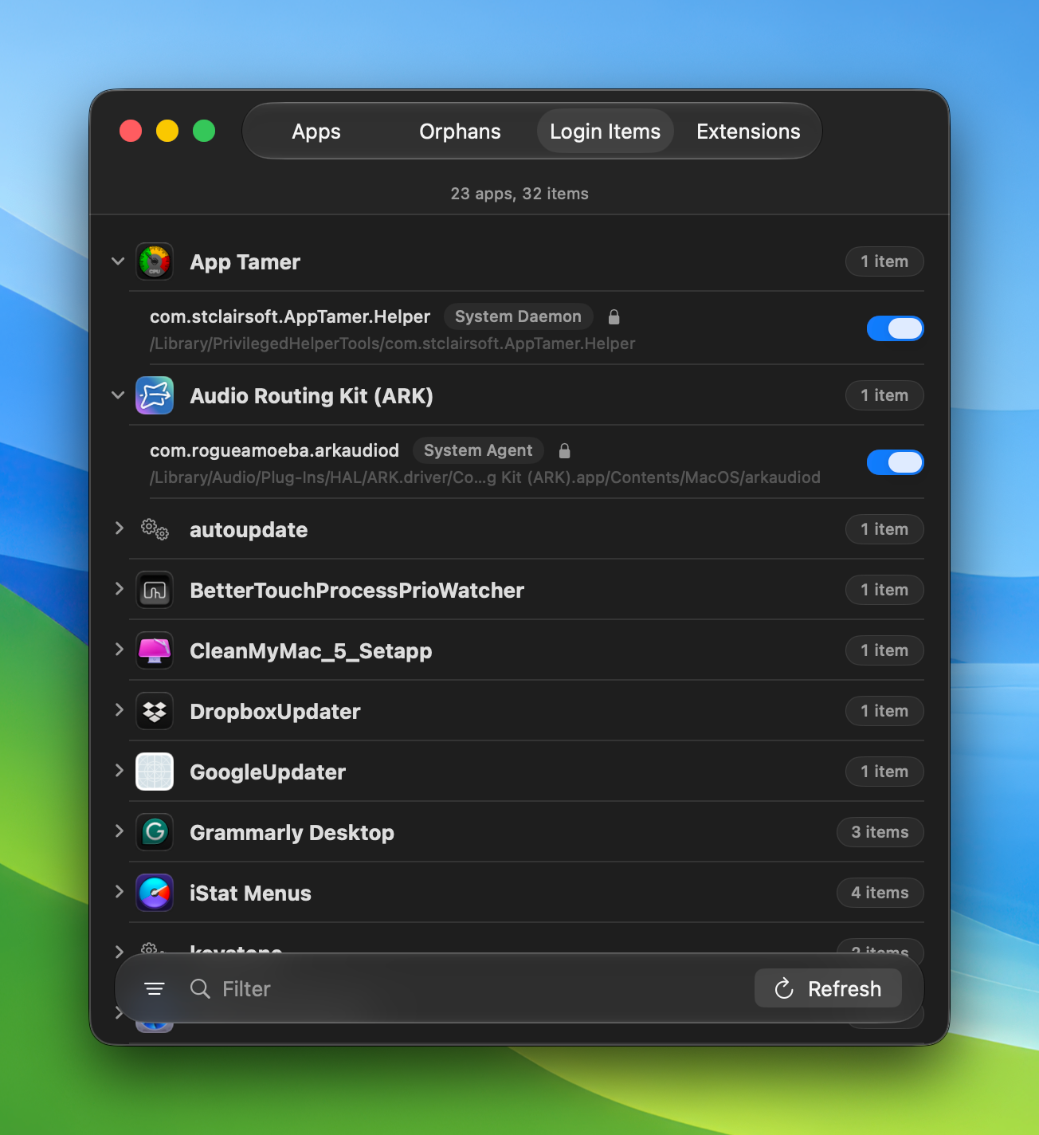Click the BetterTouchProcessPrioWatcher row title
The width and height of the screenshot is (1039, 1135).
357,591
